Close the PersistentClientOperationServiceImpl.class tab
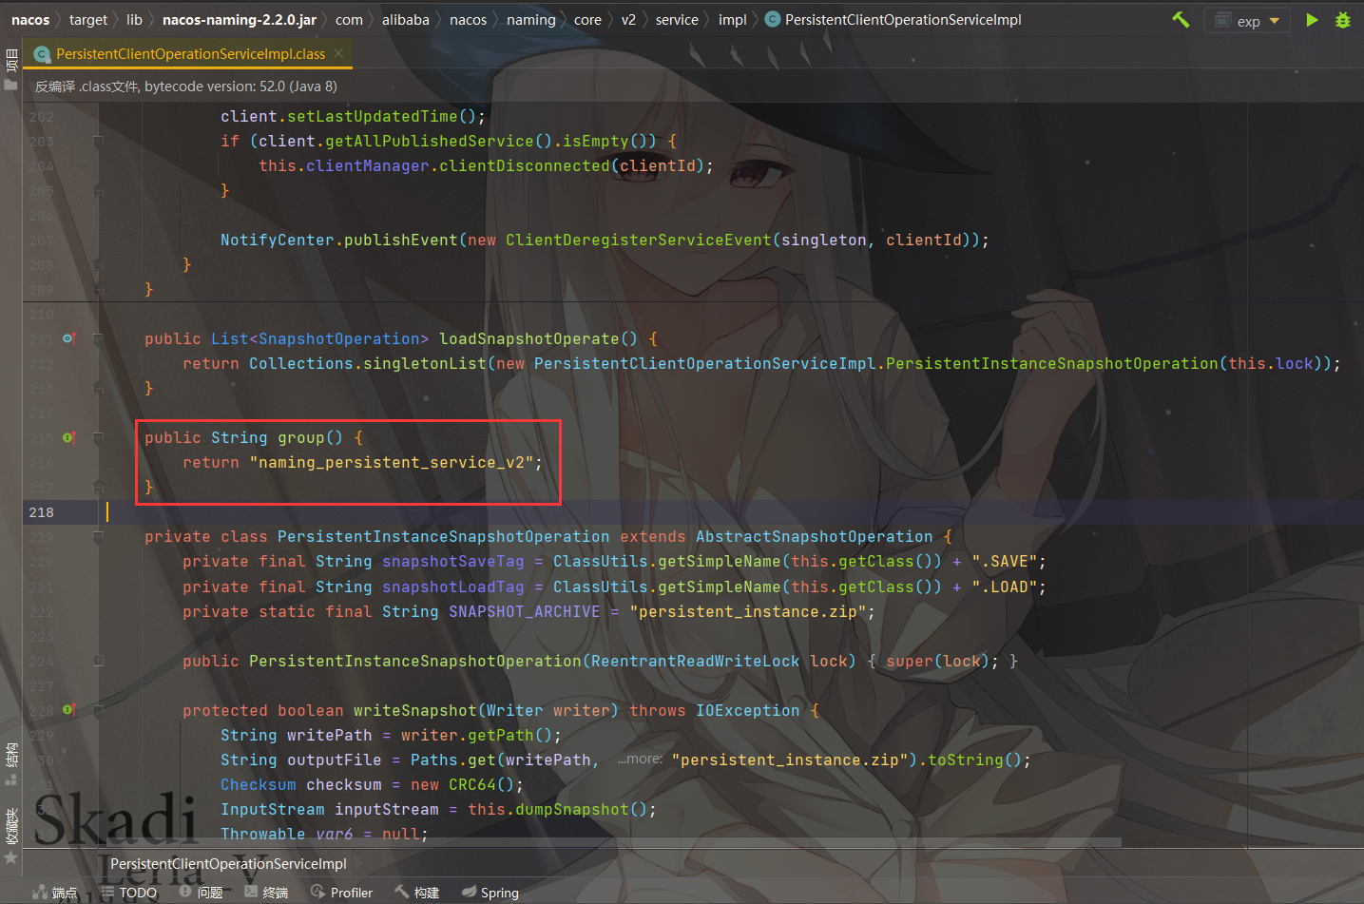 [338, 53]
